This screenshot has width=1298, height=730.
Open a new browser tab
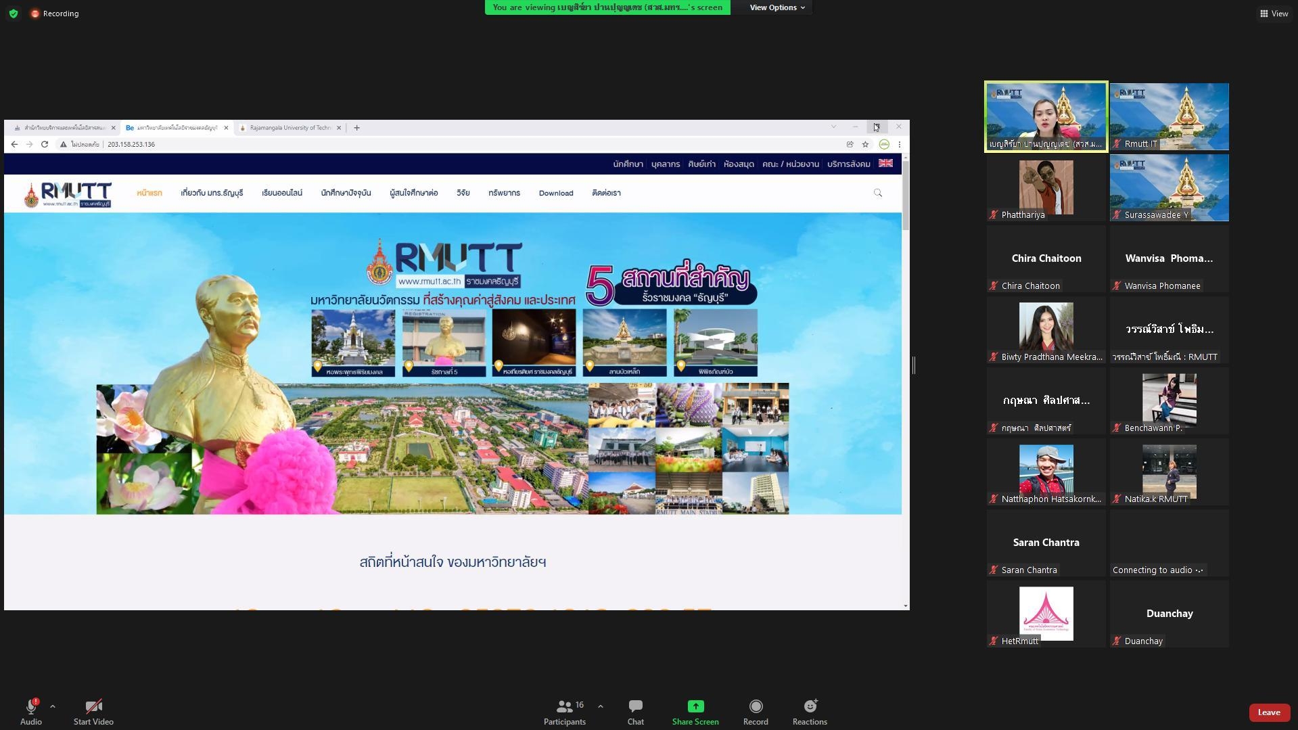pyautogui.click(x=356, y=127)
